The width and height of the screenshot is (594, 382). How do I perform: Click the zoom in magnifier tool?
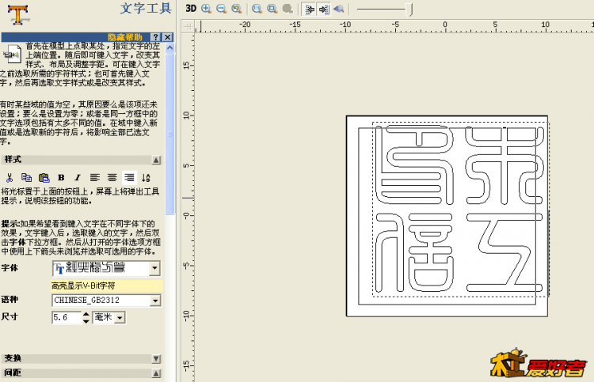click(206, 9)
